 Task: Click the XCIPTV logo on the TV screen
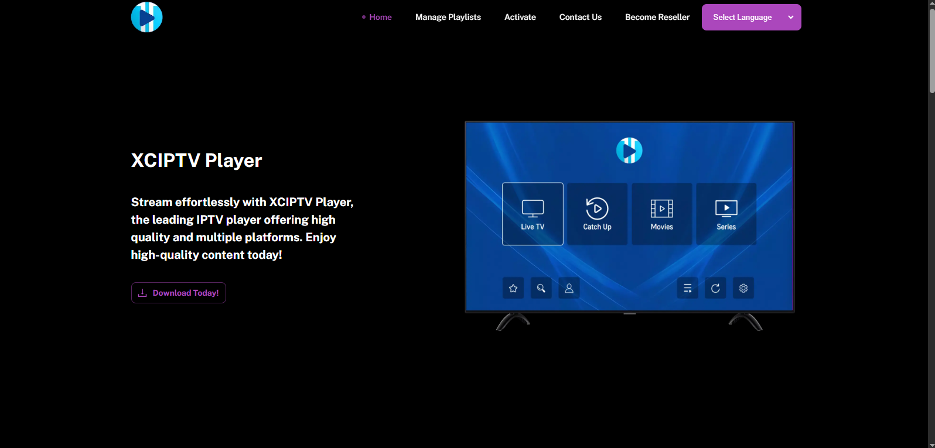point(629,151)
